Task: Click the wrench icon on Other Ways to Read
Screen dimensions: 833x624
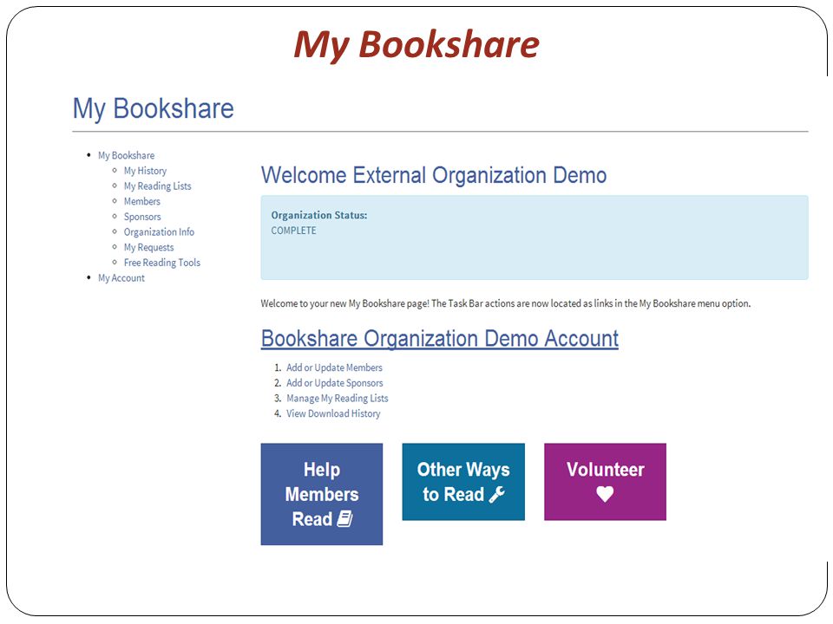Action: click(497, 494)
